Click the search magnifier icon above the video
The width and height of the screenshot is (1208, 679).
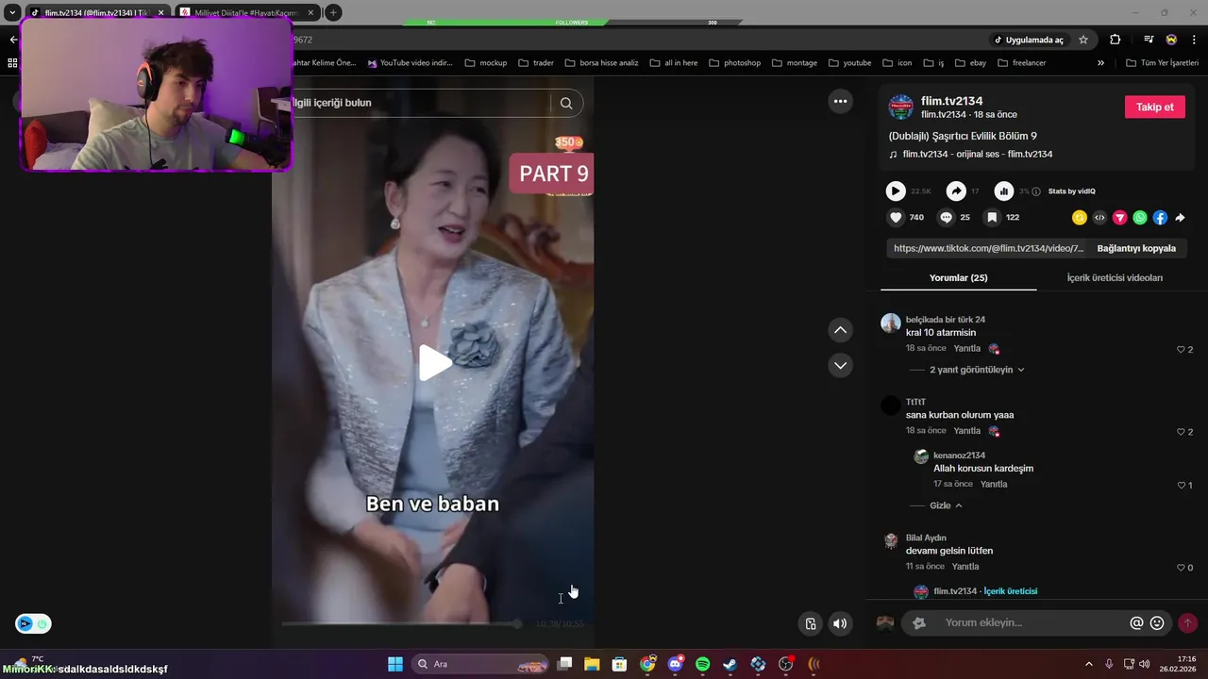[566, 103]
